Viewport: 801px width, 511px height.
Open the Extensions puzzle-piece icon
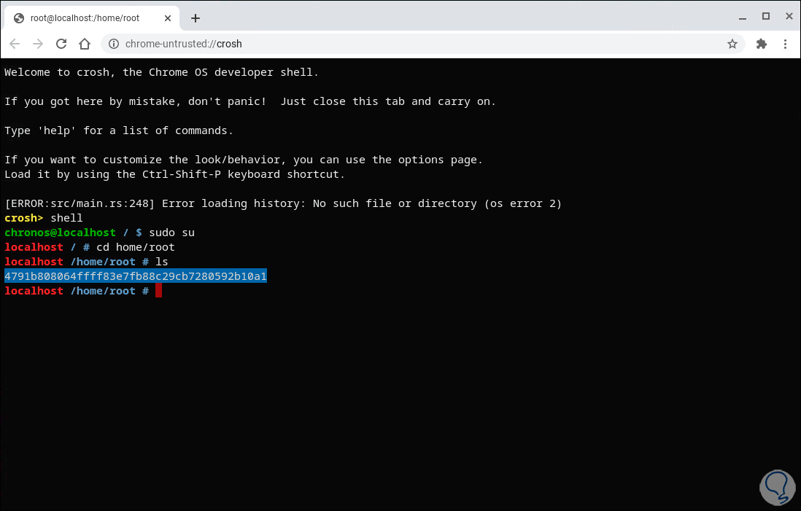point(761,44)
